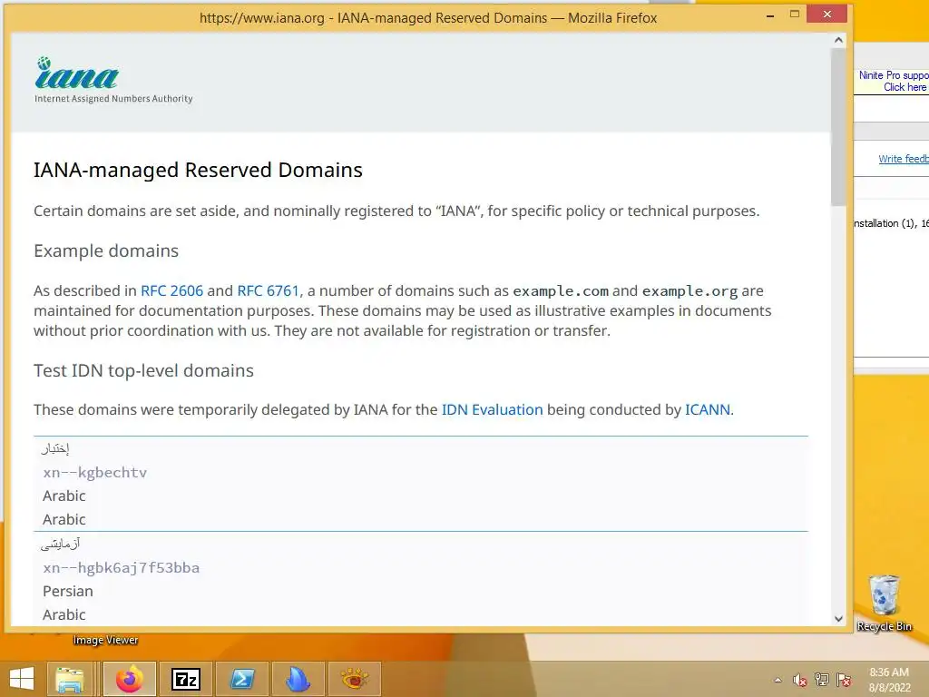The height and width of the screenshot is (697, 929).
Task: Switch to Firefox in the taskbar
Action: (130, 679)
